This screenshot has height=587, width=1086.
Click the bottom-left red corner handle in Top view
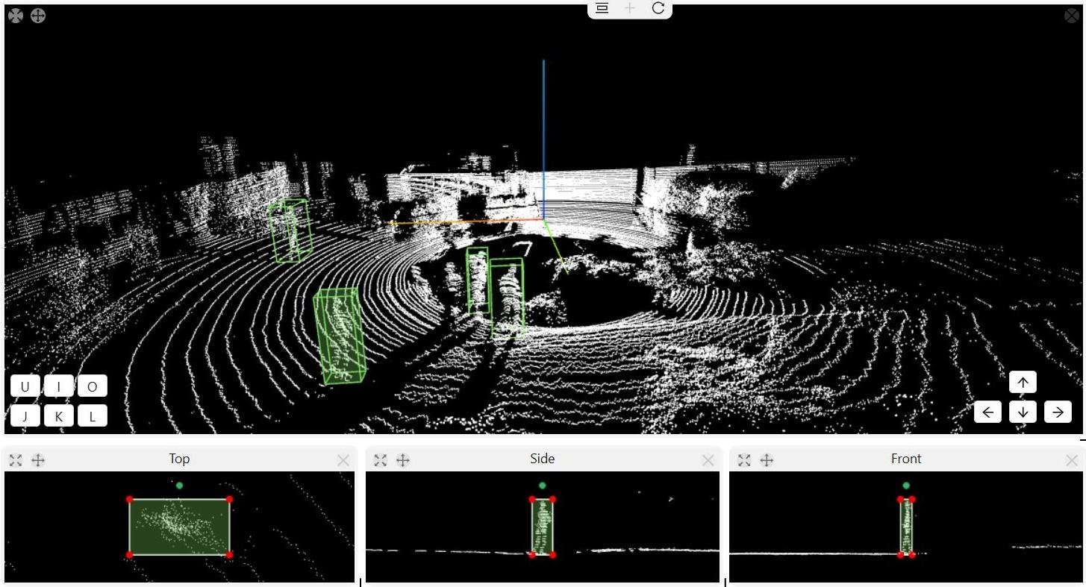[130, 555]
